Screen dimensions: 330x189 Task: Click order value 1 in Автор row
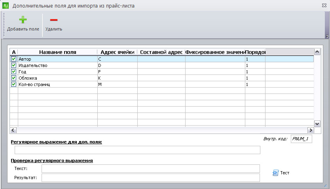pos(255,59)
